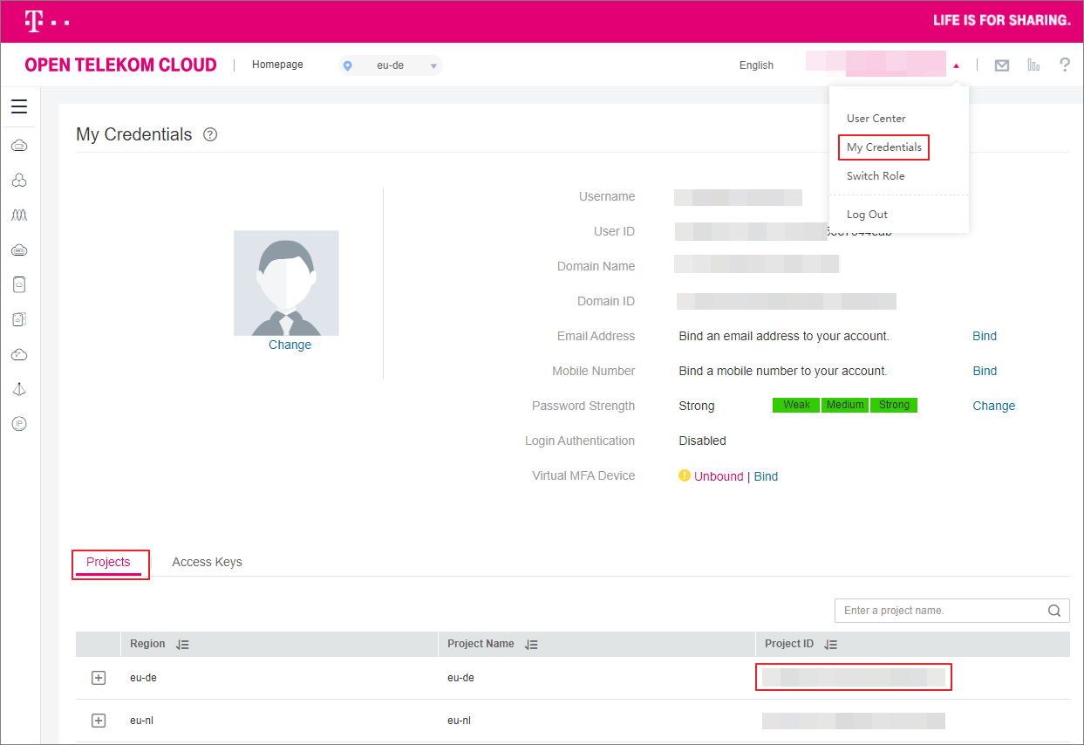Open the envelope messages icon
This screenshot has width=1084, height=745.
tap(1002, 65)
